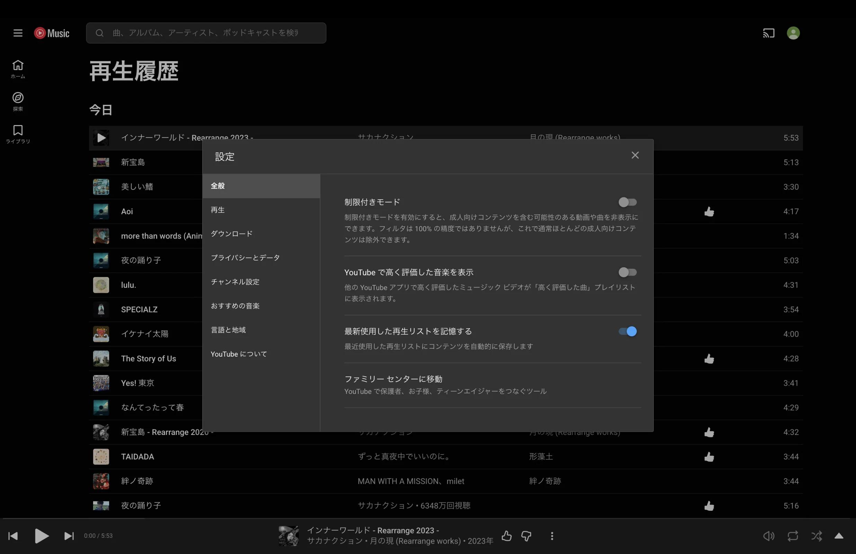Open おすすめの音楽 settings tab

261,306
